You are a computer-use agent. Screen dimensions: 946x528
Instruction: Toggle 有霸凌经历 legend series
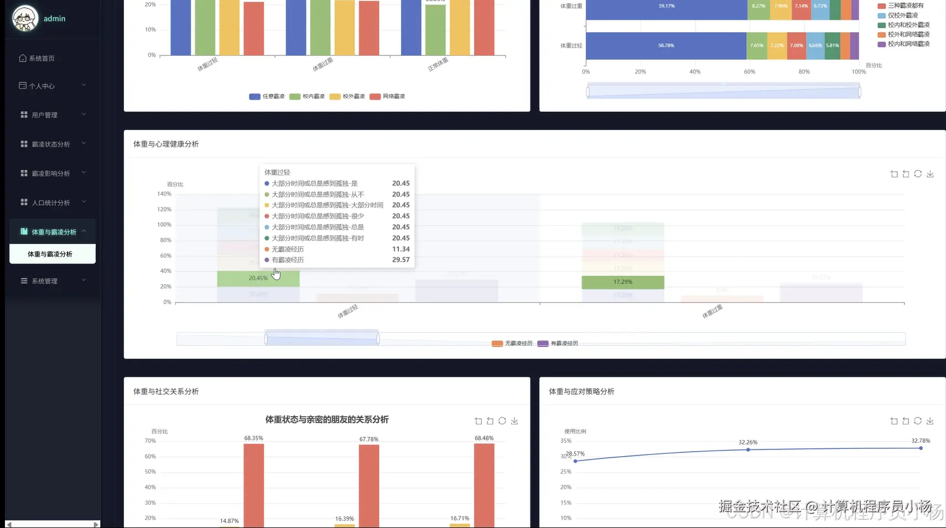pos(558,344)
